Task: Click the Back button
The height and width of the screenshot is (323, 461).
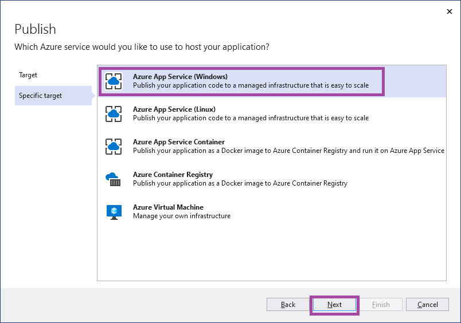Action: coord(288,305)
